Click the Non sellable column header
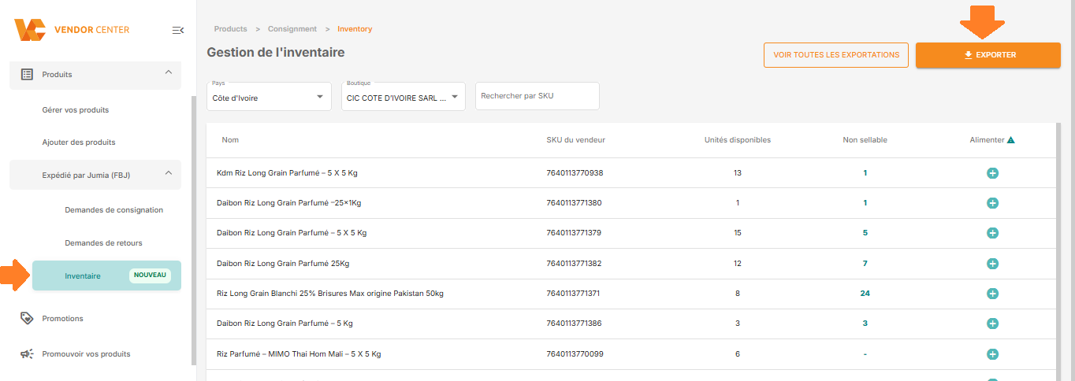 tap(865, 140)
